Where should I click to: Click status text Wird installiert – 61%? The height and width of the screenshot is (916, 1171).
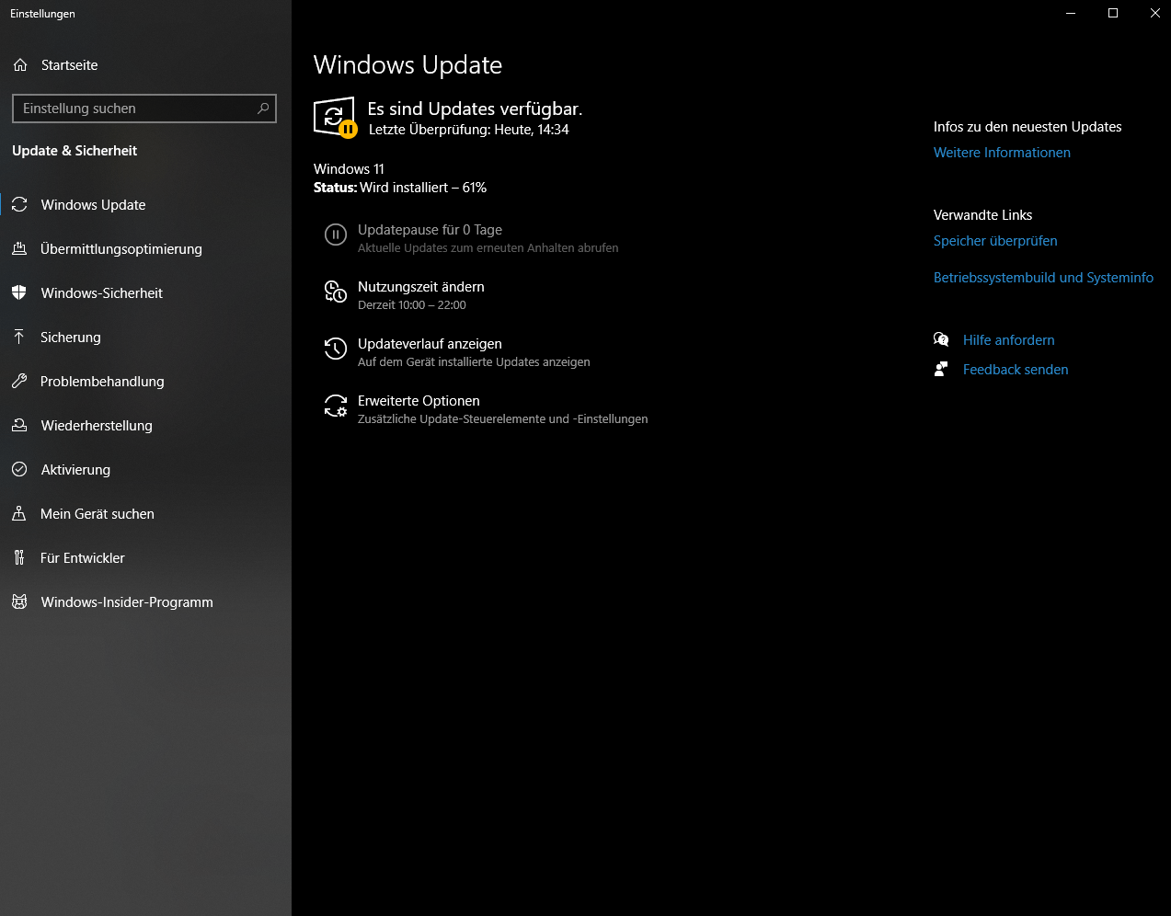click(x=423, y=188)
